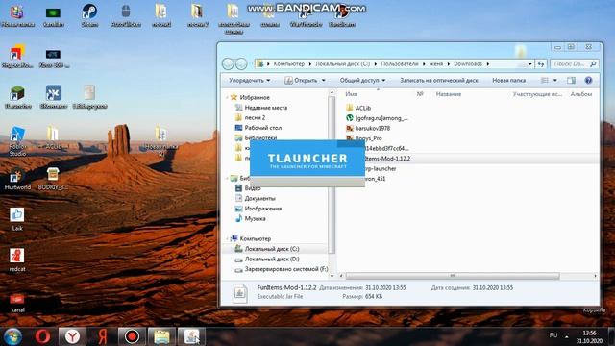Expand breadcrumb arrow after Downloads
The image size is (615, 346).
488,64
